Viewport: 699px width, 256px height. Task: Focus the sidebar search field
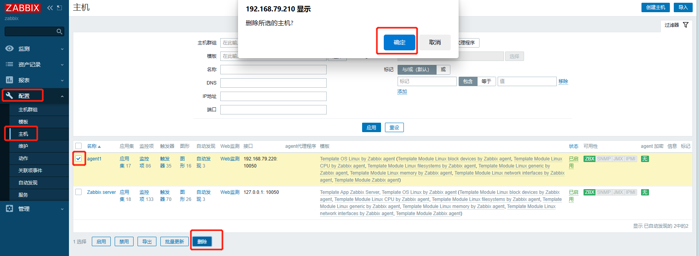click(x=31, y=31)
